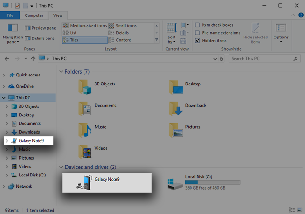
Task: Select Tiles layout
Action: 85,40
